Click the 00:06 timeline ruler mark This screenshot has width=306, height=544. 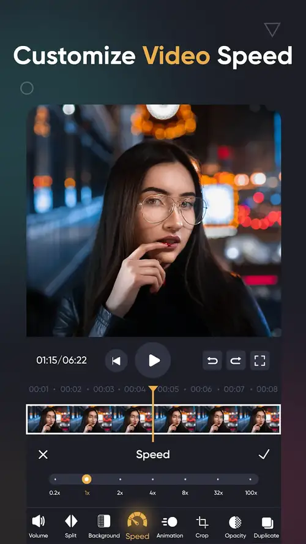201,389
